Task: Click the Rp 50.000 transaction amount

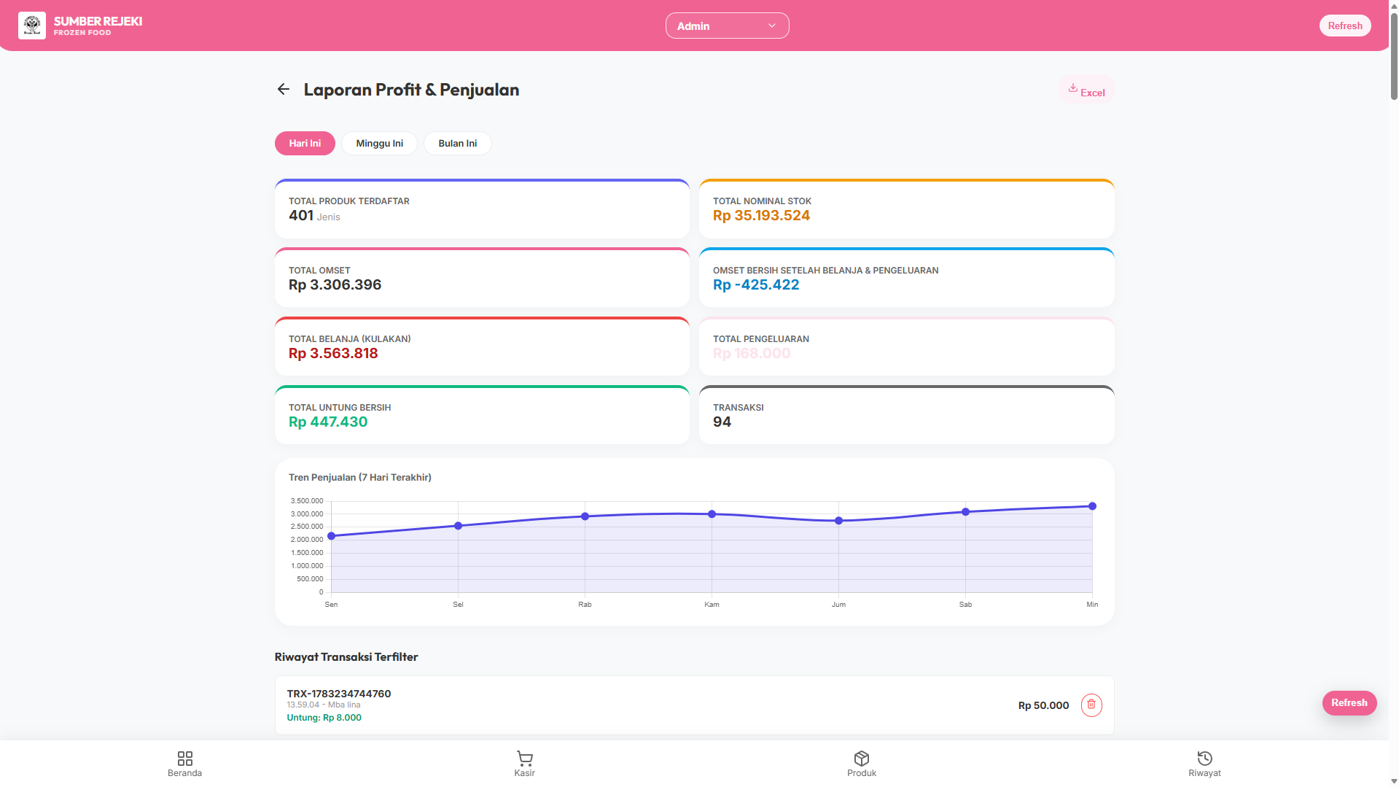Action: [1043, 705]
